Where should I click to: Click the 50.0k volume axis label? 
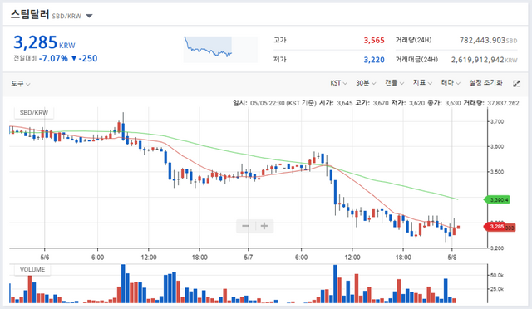click(x=497, y=276)
